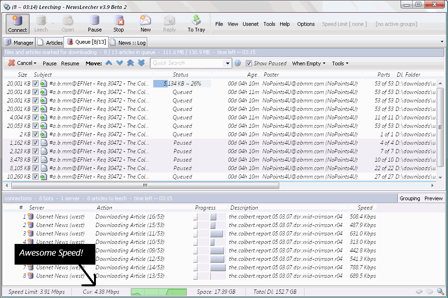Viewport: 448px width, 298px height.
Task: Click the server icon for connection 2
Action: (x=31, y=225)
